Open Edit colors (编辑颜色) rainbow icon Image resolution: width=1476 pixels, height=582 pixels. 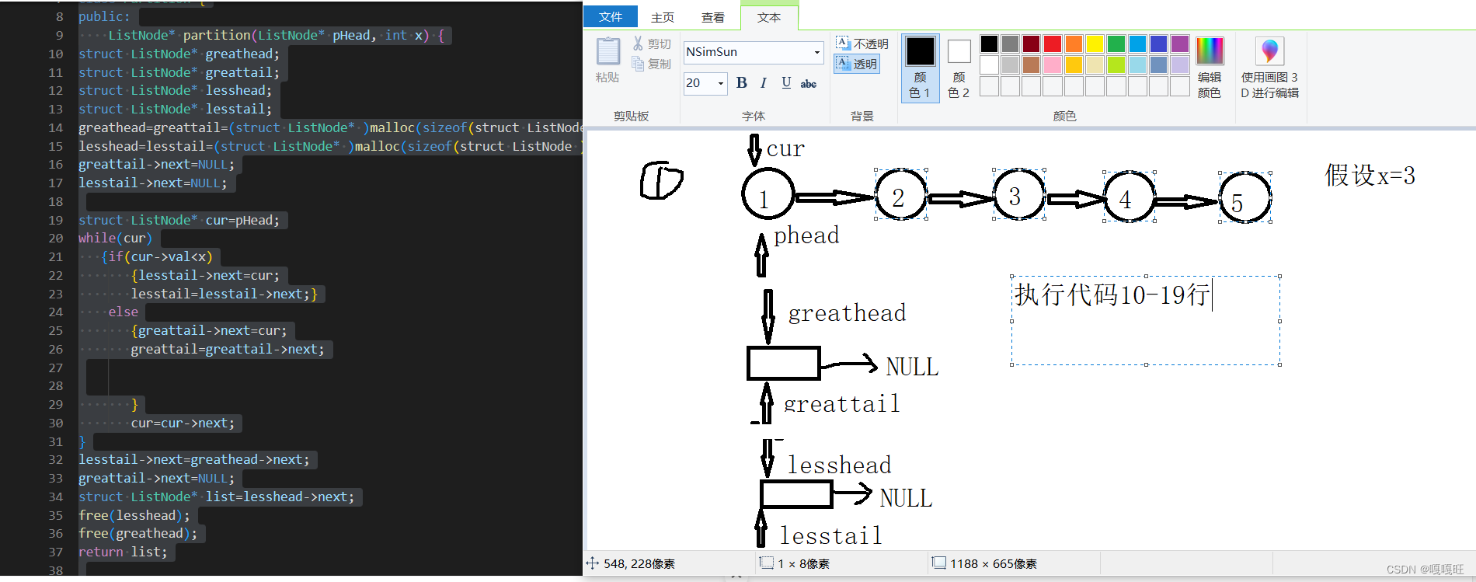coord(1210,51)
